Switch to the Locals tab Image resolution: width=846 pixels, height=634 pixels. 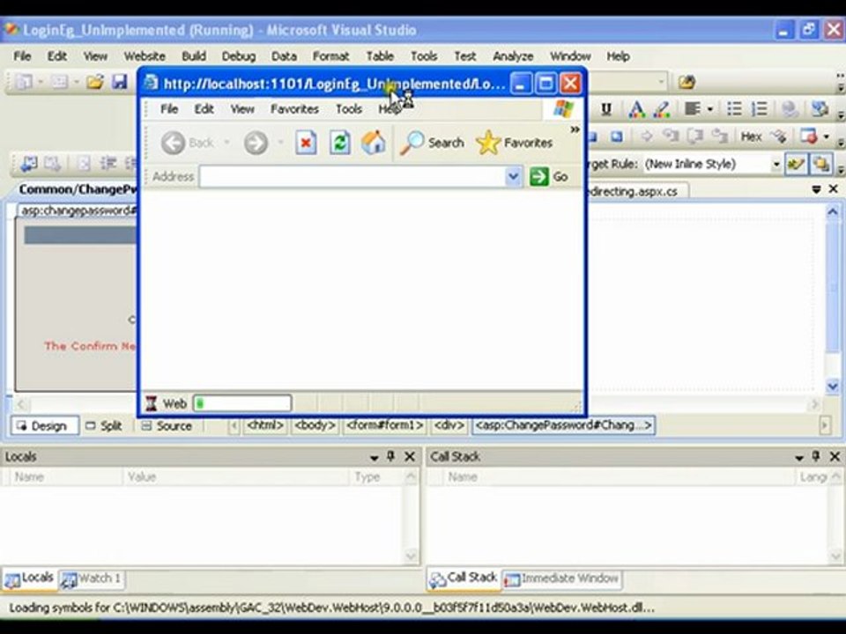[x=29, y=579]
